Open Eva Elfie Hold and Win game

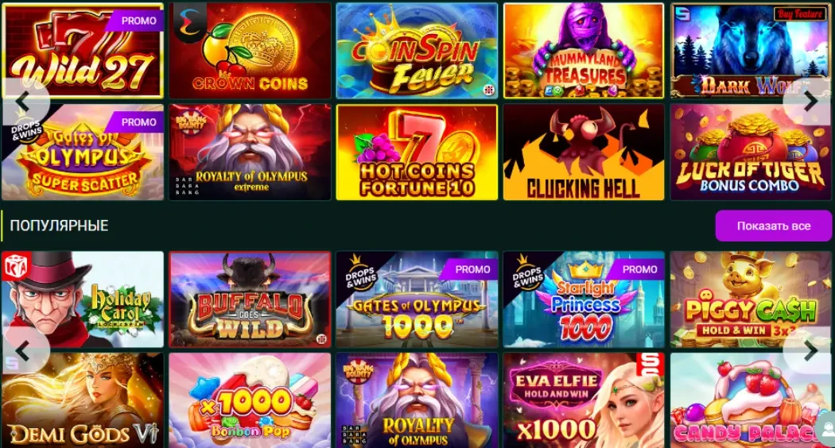click(584, 400)
